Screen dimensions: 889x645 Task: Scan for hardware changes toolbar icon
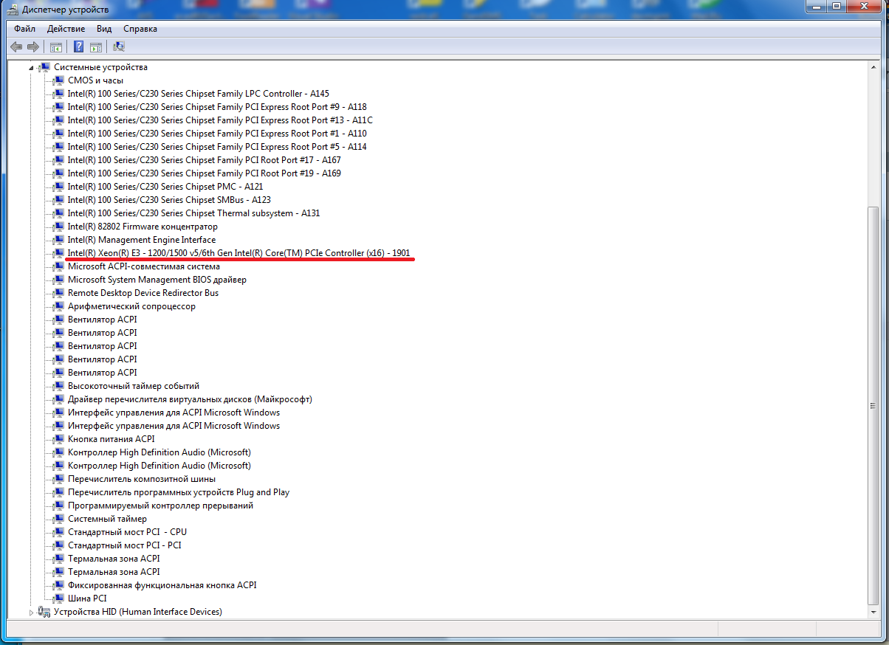(x=119, y=47)
